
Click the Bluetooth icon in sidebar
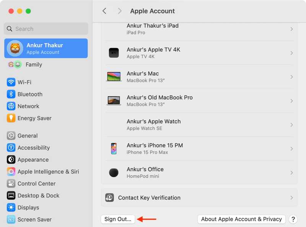pos(11,94)
